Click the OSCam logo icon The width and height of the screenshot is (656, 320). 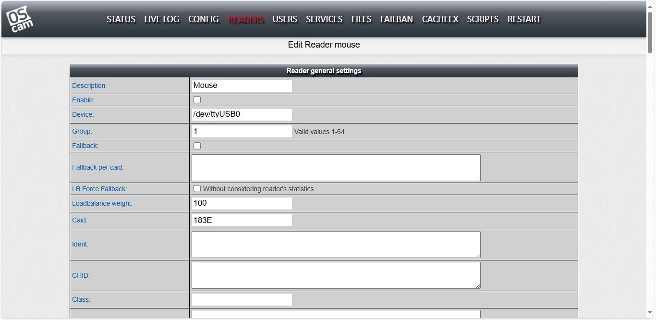(x=19, y=19)
